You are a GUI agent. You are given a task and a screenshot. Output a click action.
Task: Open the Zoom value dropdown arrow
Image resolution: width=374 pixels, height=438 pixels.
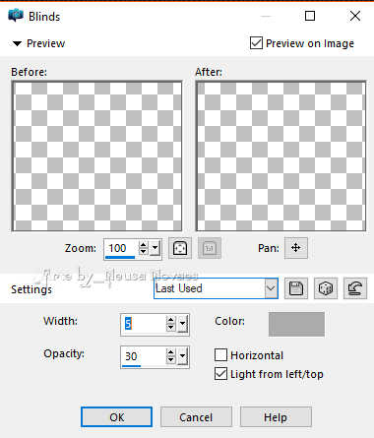coord(155,248)
